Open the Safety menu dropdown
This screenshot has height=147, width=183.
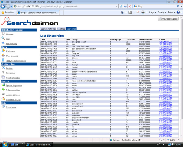162,12
